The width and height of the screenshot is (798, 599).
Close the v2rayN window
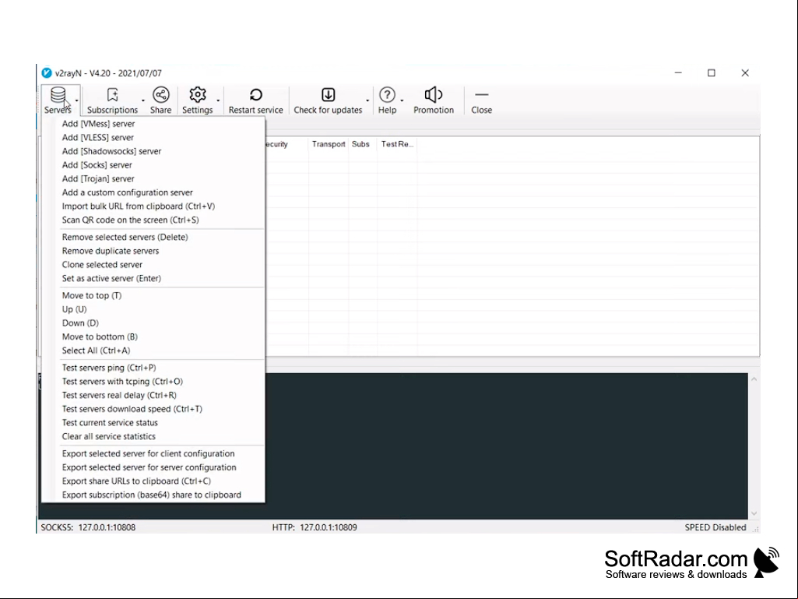(x=745, y=73)
